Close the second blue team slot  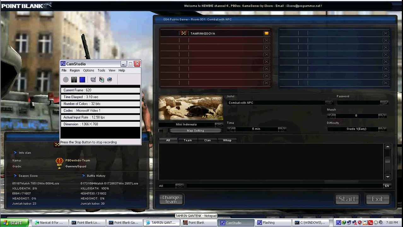click(386, 40)
